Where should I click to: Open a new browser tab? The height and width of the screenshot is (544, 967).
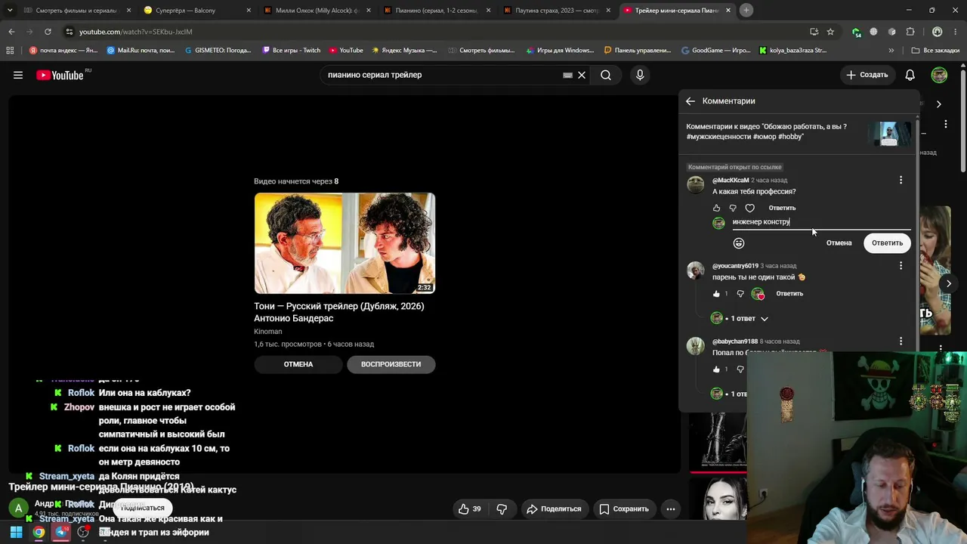click(x=746, y=11)
